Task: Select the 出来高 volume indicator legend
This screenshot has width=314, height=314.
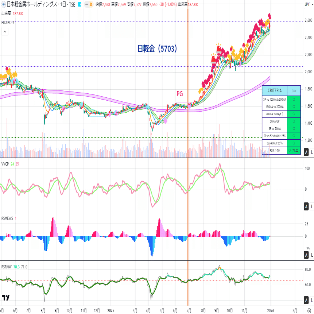Action: pos(6,13)
